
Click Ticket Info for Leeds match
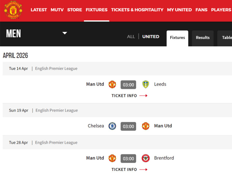pyautogui.click(x=124, y=96)
